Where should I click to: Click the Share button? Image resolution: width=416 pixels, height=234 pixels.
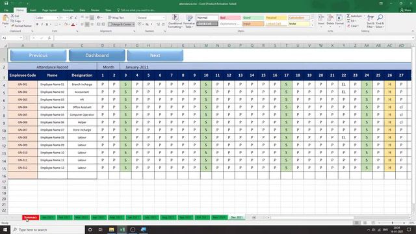click(406, 10)
